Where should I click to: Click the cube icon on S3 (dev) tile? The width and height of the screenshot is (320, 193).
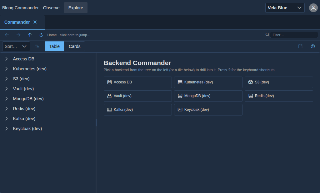point(251,82)
